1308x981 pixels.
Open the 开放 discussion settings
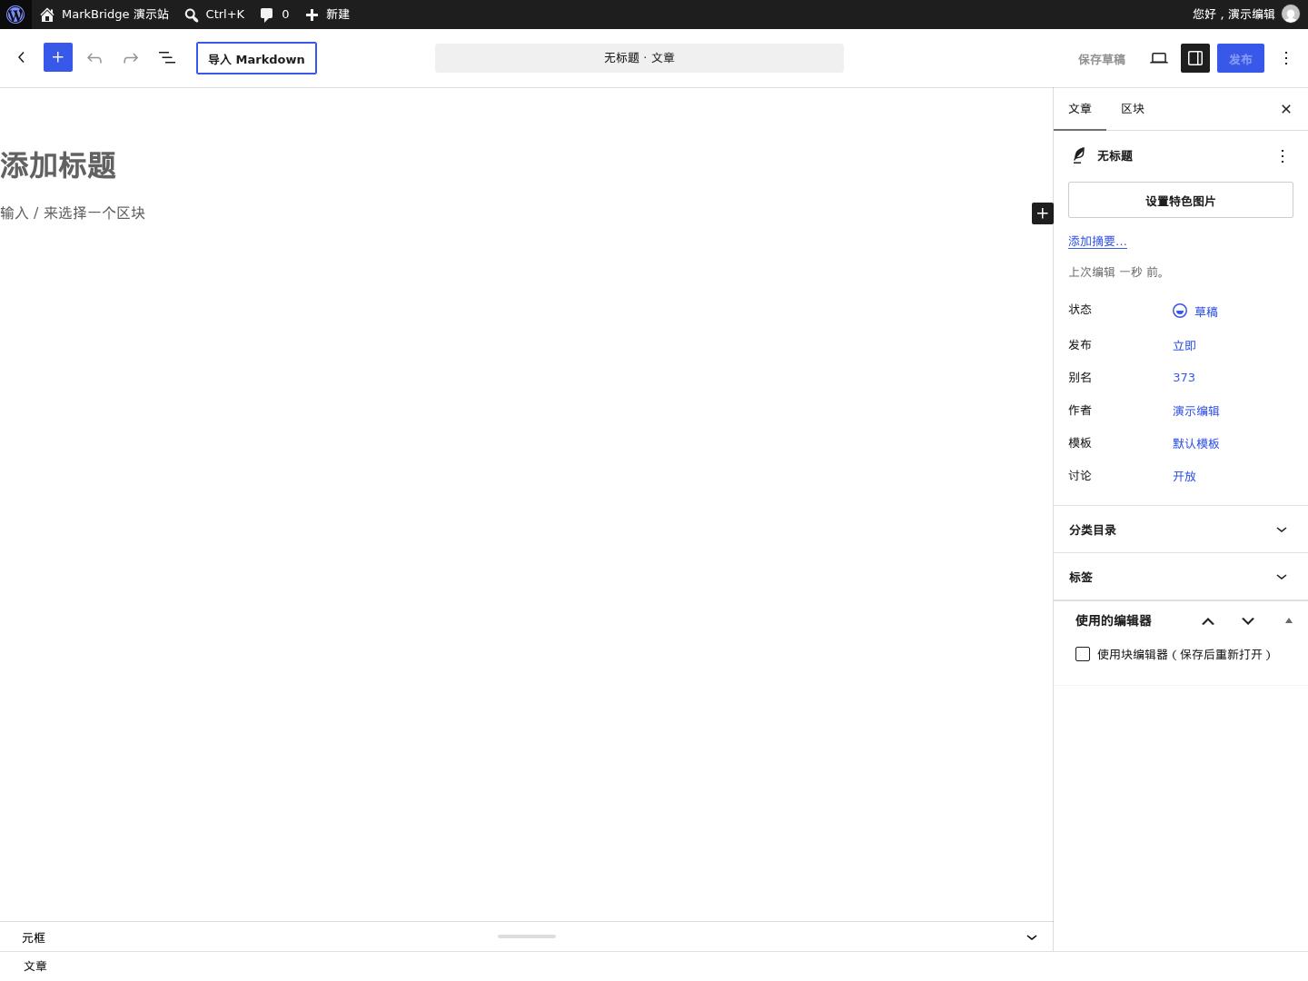click(1184, 476)
